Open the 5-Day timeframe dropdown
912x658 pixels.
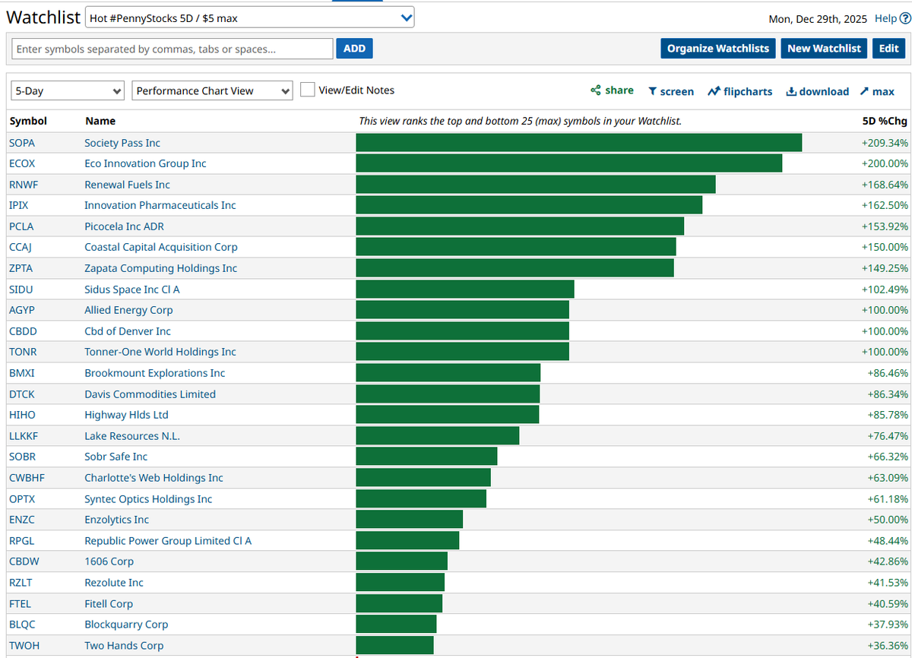tap(67, 90)
